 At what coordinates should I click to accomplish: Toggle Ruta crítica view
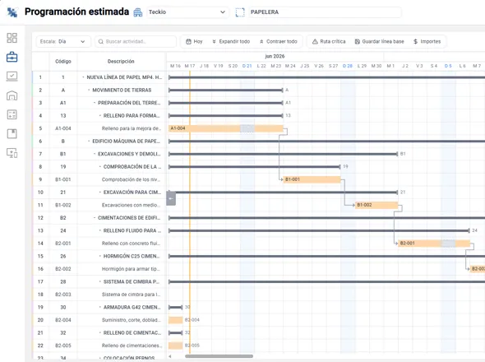[329, 41]
